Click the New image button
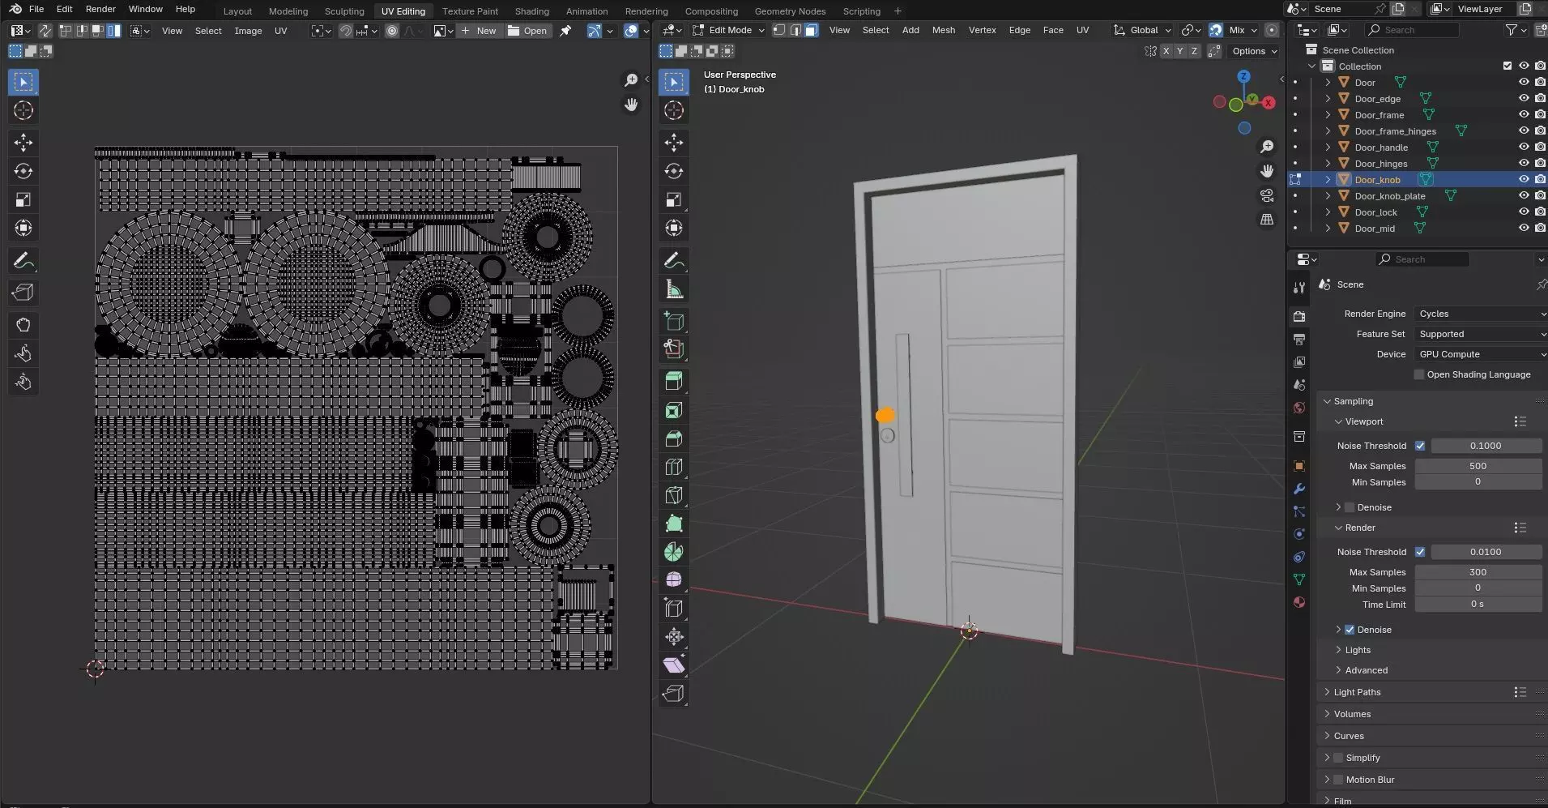The width and height of the screenshot is (1548, 808). pos(479,31)
